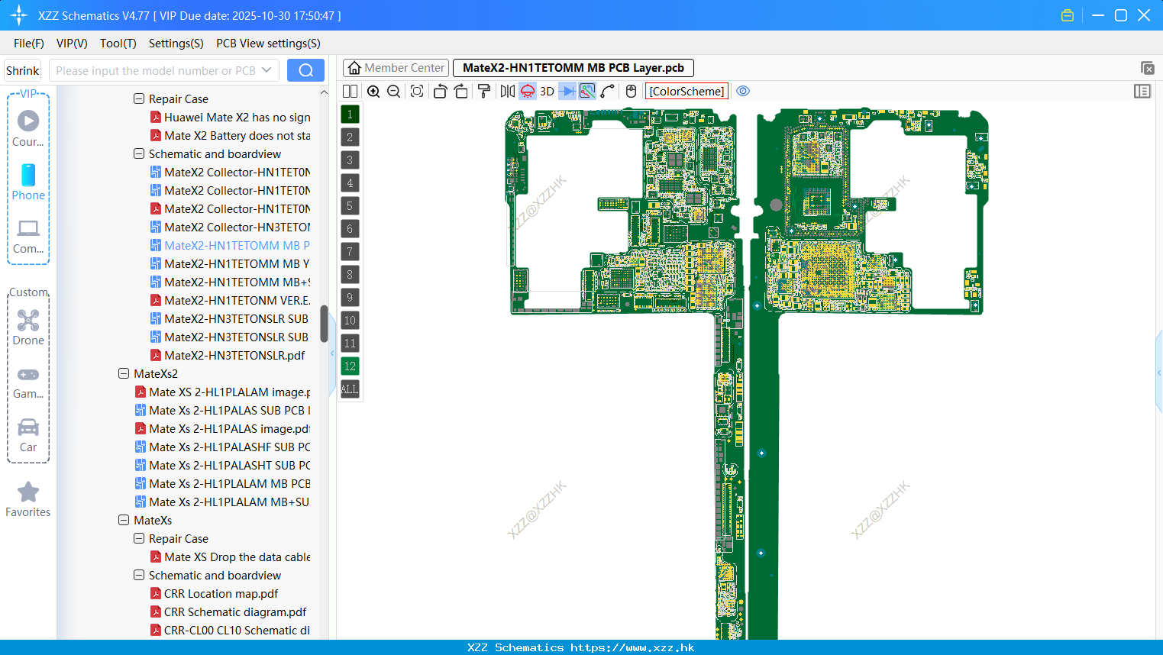
Task: Zoom in on the PCB view
Action: click(x=373, y=92)
